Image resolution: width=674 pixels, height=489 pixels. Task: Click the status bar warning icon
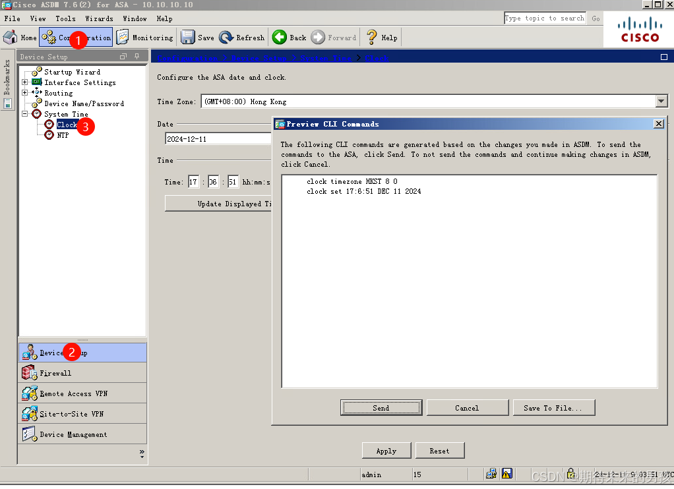click(506, 474)
